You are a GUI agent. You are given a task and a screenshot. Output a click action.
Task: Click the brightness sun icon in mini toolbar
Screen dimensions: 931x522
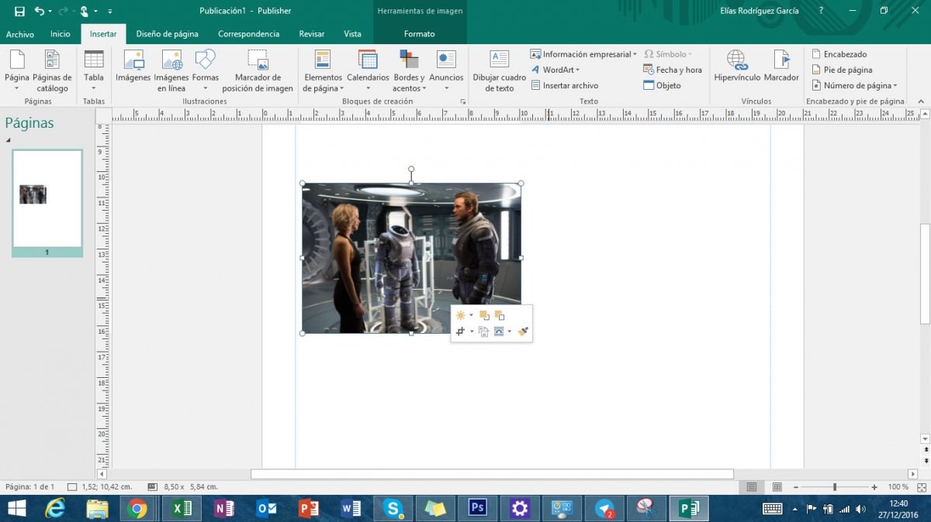tap(461, 315)
